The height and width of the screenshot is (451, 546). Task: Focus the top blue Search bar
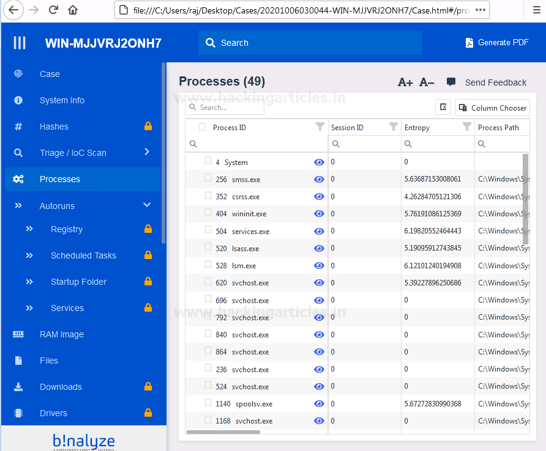click(310, 43)
